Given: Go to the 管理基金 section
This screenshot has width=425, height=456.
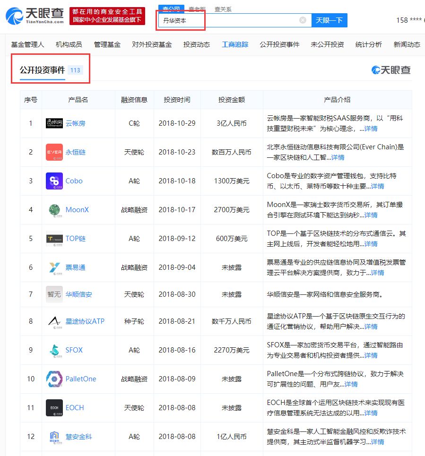Looking at the screenshot, I should 107,44.
